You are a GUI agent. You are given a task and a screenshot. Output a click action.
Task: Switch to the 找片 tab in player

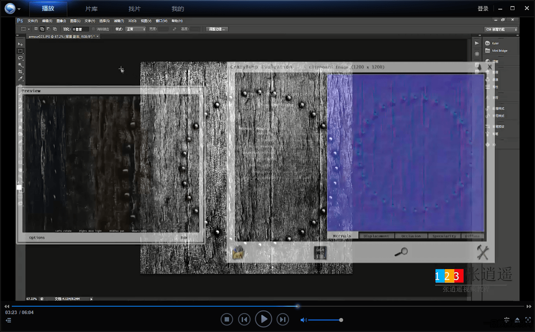[135, 9]
